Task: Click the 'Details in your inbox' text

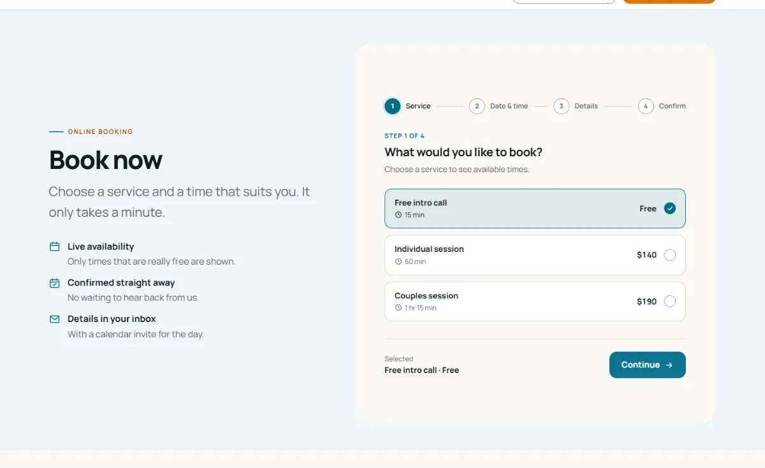Action: pyautogui.click(x=112, y=319)
